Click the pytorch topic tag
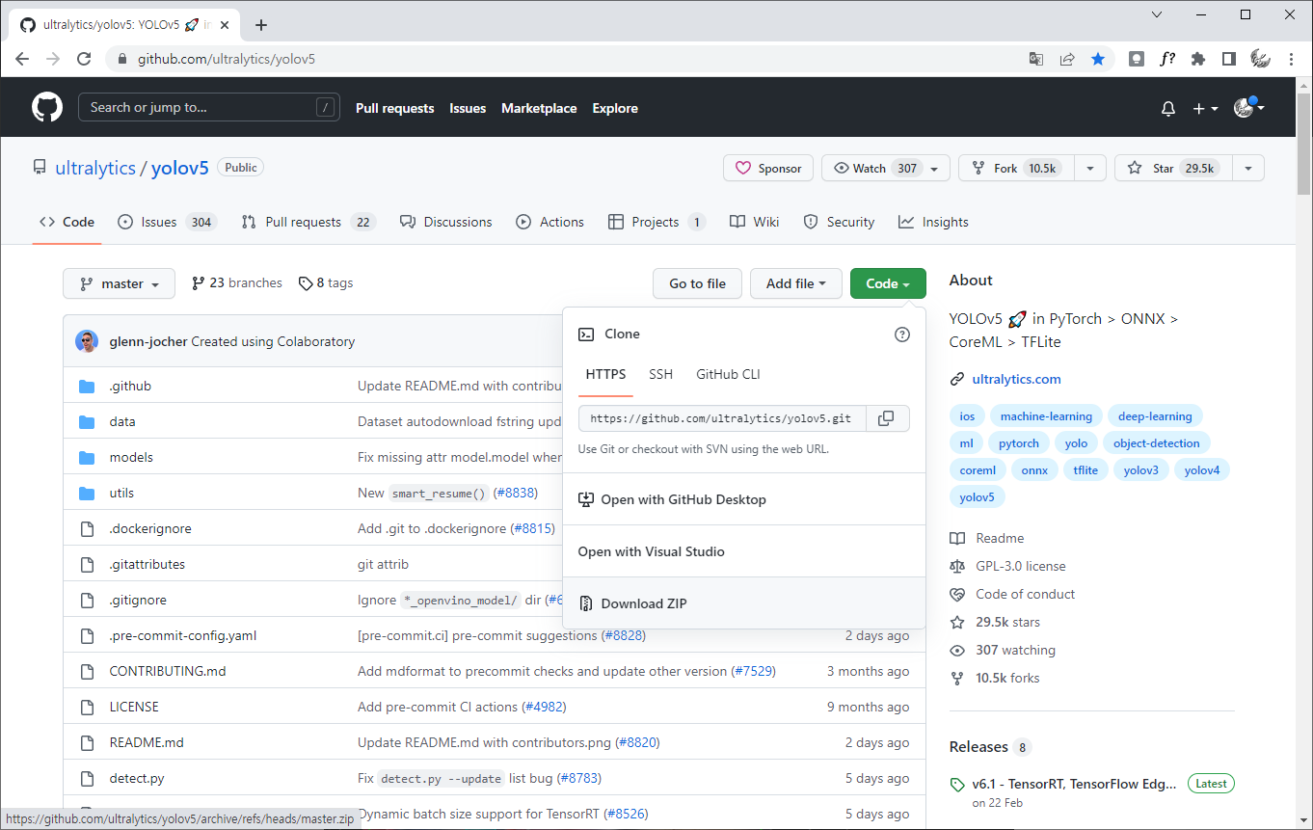The image size is (1313, 830). [1019, 443]
